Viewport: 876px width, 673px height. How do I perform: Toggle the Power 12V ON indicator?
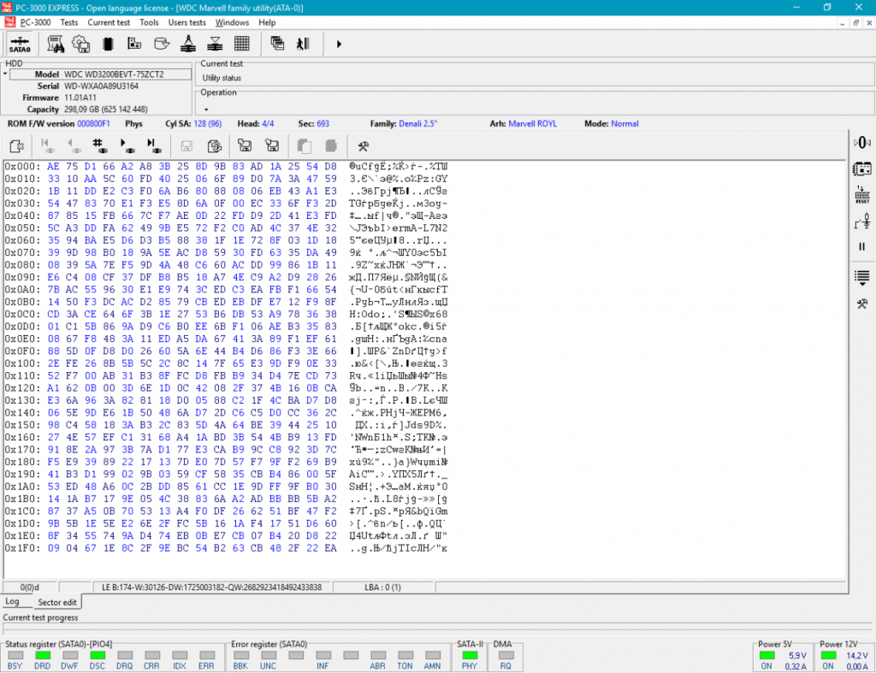tap(827, 655)
